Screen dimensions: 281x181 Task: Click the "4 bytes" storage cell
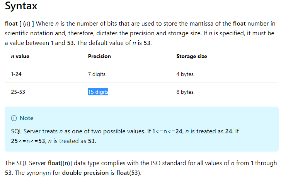click(185, 74)
